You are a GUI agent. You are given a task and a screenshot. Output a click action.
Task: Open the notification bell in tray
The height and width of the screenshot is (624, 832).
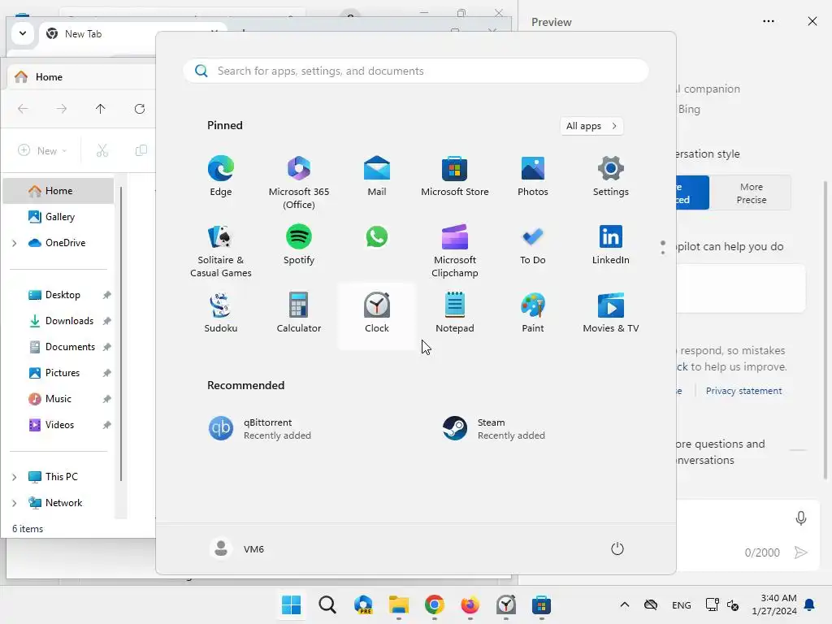coord(810,604)
